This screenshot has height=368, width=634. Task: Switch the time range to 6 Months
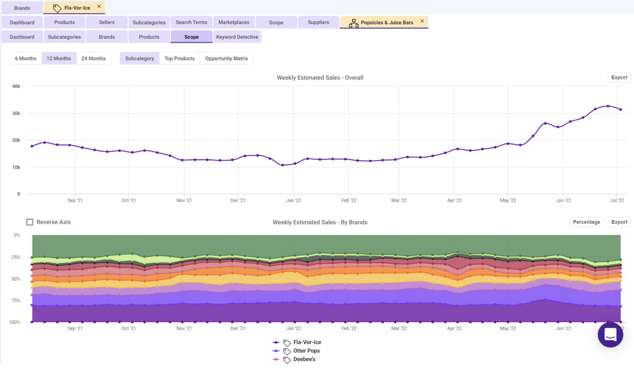point(25,59)
